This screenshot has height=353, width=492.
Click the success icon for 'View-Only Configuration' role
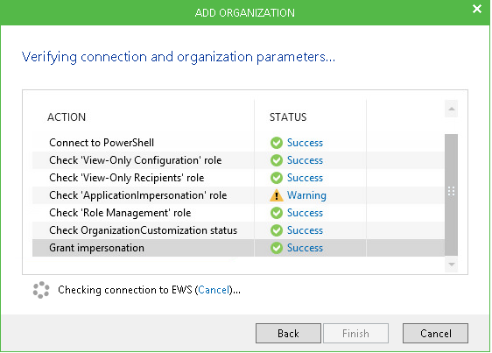276,160
